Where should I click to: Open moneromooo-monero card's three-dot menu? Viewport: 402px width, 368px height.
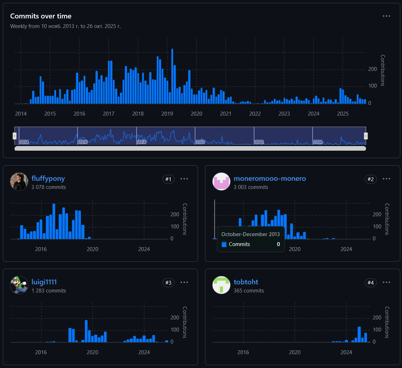(x=386, y=179)
